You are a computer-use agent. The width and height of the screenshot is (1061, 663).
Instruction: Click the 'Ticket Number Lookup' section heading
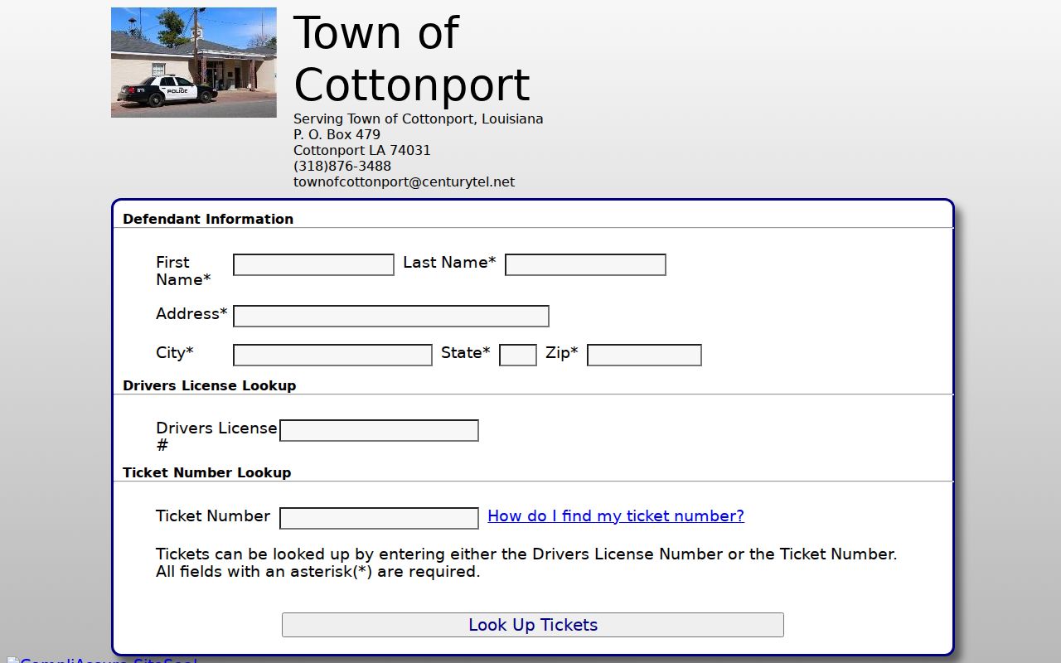pos(207,472)
